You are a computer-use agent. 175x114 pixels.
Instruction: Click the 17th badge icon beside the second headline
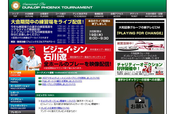tap(40, 81)
